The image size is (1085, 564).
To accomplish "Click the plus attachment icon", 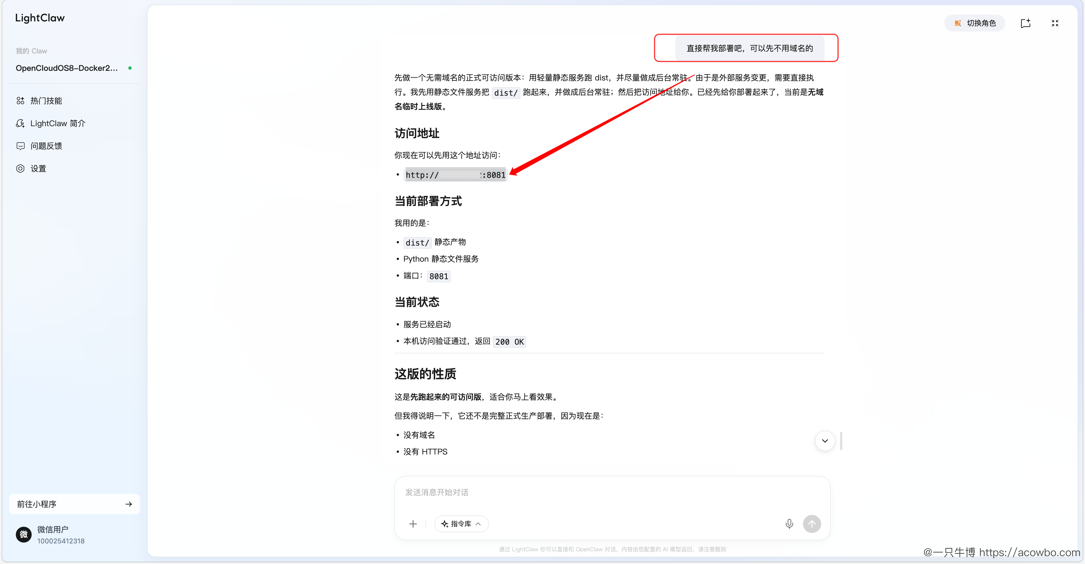I will 413,524.
